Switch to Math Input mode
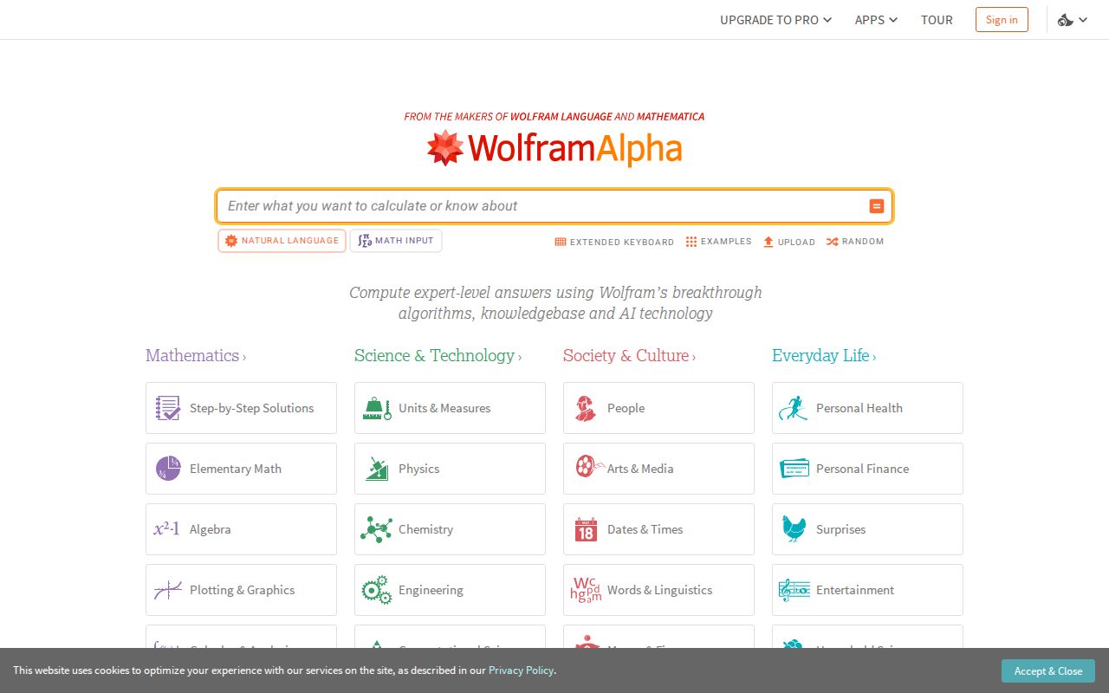The width and height of the screenshot is (1109, 693). pyautogui.click(x=396, y=241)
